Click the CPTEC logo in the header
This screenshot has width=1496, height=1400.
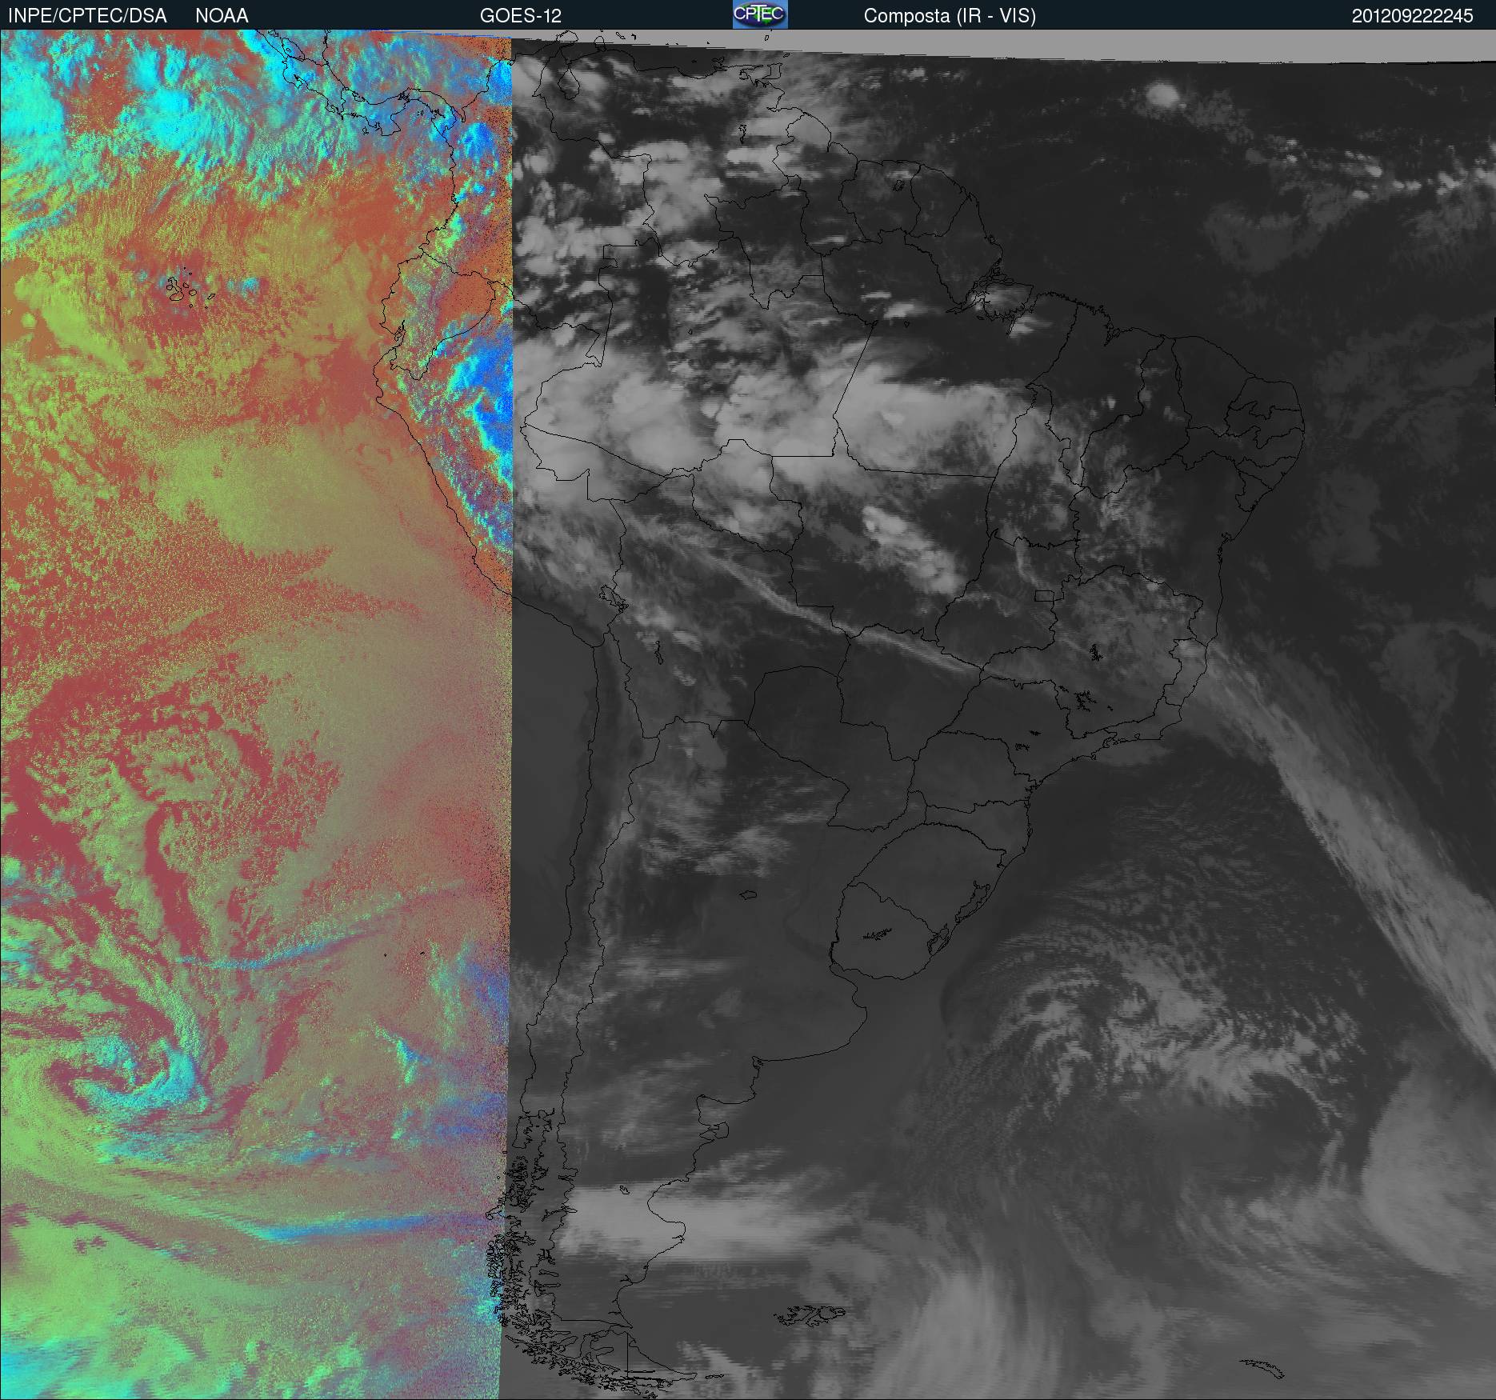click(x=760, y=14)
